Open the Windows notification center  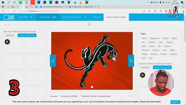182,2
